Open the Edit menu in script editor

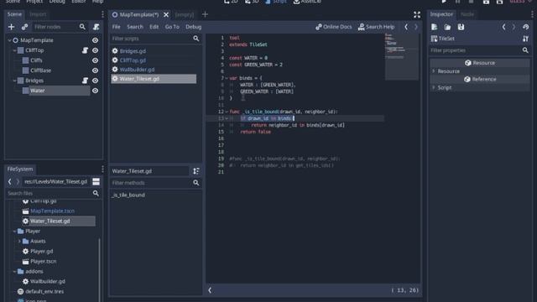click(x=154, y=27)
